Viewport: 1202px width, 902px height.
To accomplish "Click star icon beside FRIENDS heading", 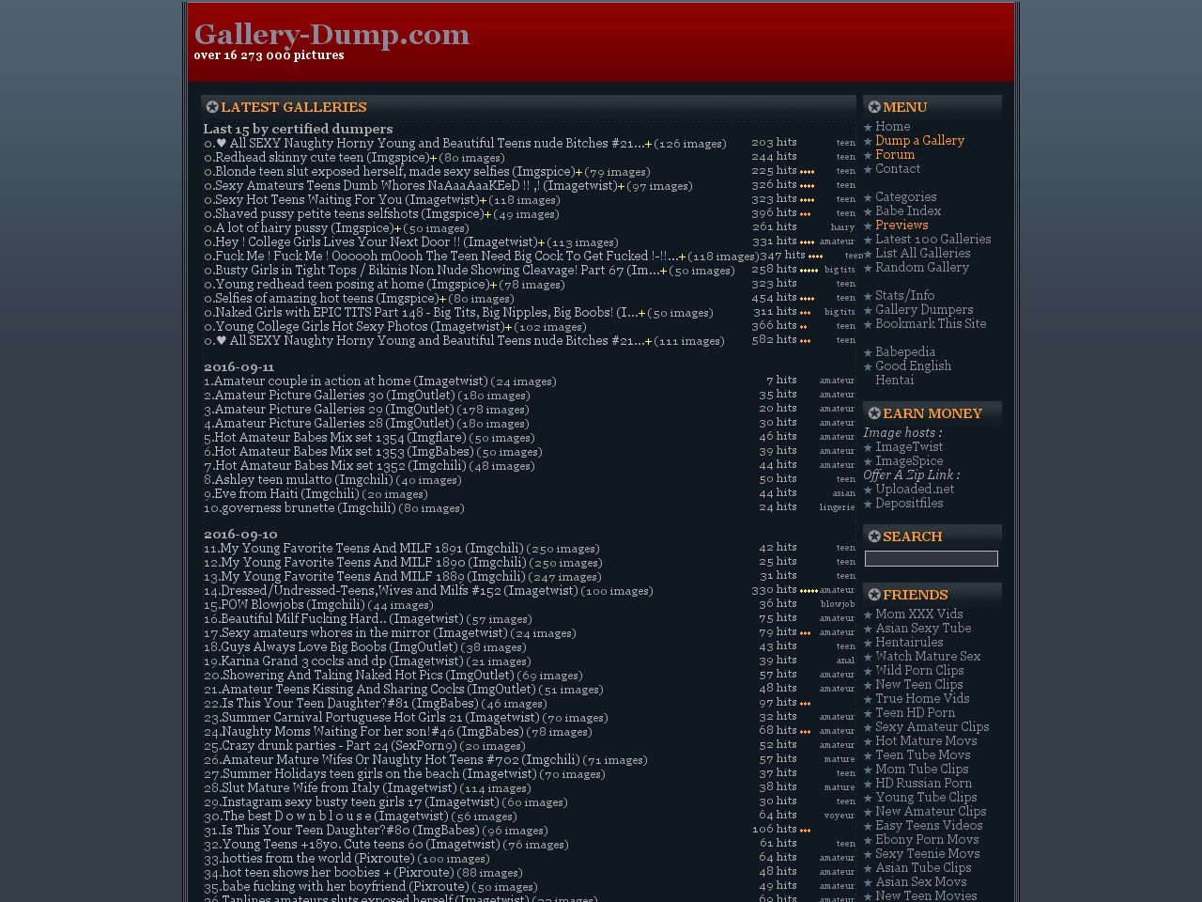I will click(x=874, y=595).
